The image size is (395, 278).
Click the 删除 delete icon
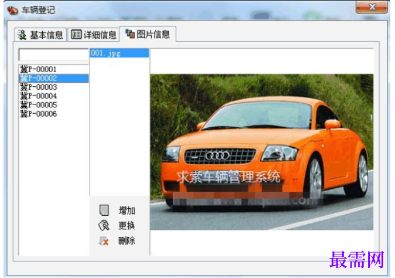[x=104, y=240]
